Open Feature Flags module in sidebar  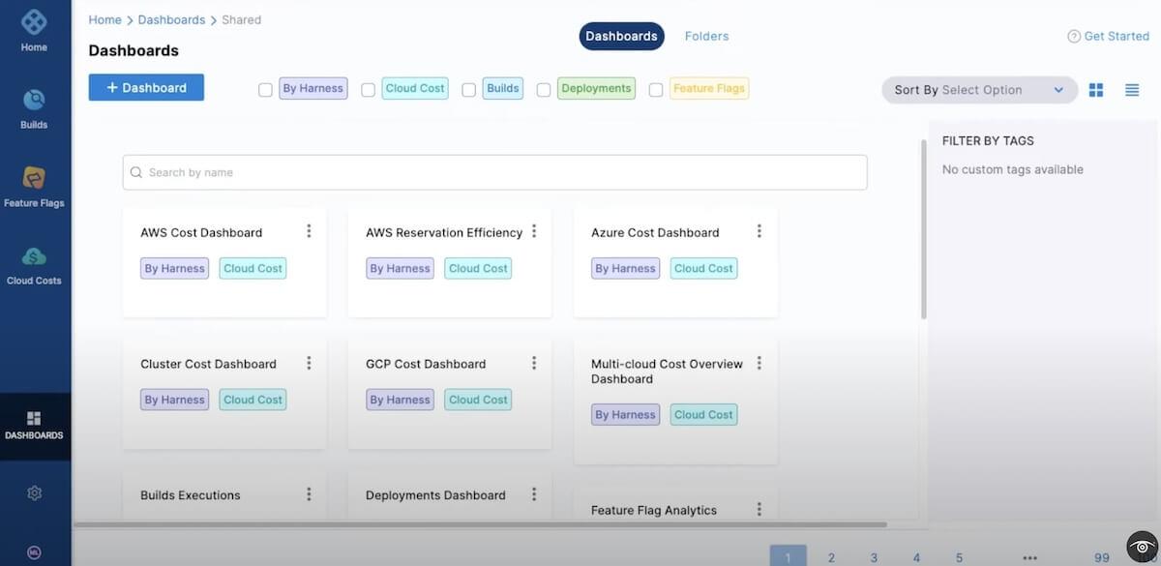pyautogui.click(x=34, y=180)
